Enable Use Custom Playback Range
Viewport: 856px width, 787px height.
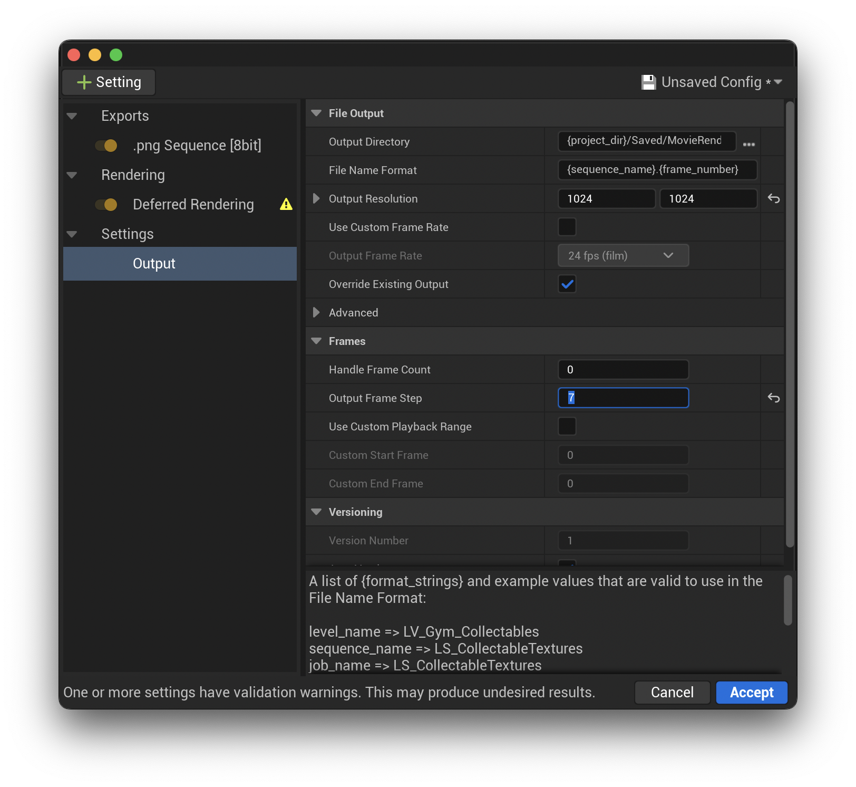[567, 426]
